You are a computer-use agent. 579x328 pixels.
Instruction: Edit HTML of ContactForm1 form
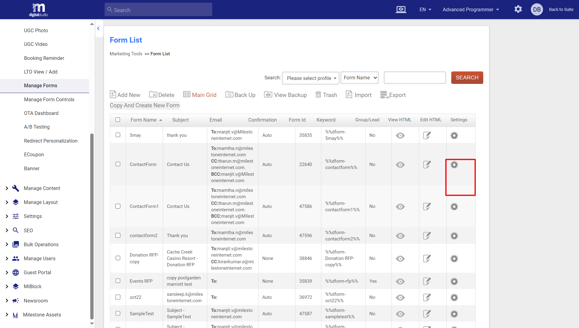(x=427, y=206)
